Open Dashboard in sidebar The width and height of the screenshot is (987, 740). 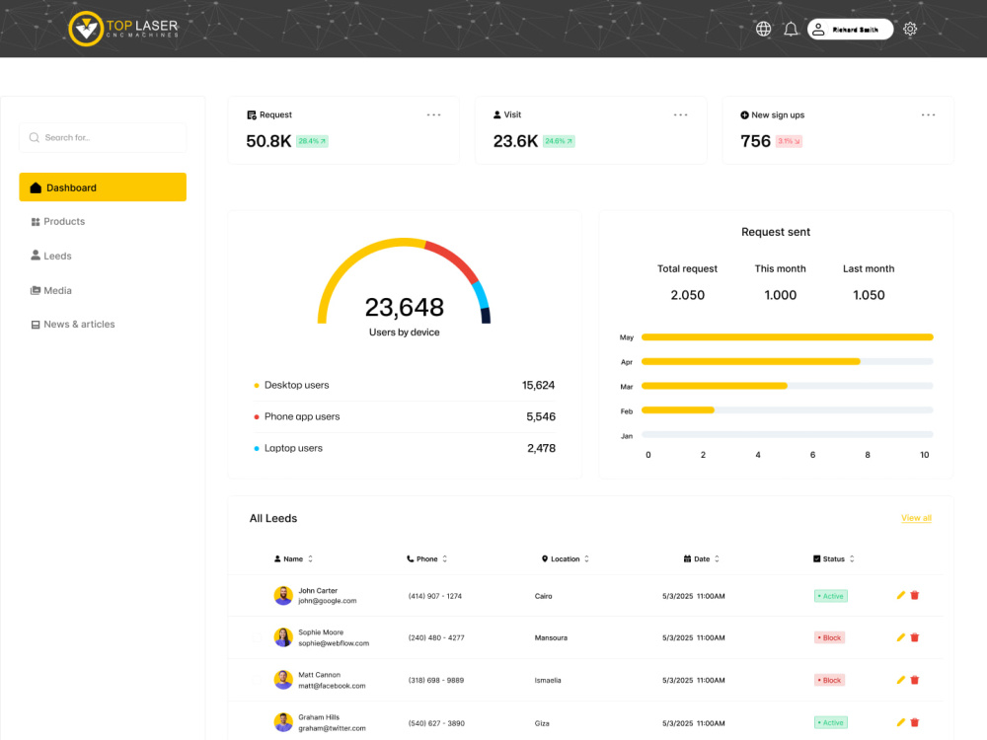pos(103,186)
